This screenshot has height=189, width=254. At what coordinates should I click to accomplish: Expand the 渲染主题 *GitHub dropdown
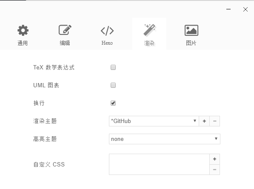154,121
